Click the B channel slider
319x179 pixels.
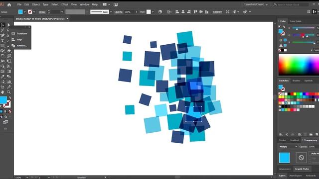[304, 42]
